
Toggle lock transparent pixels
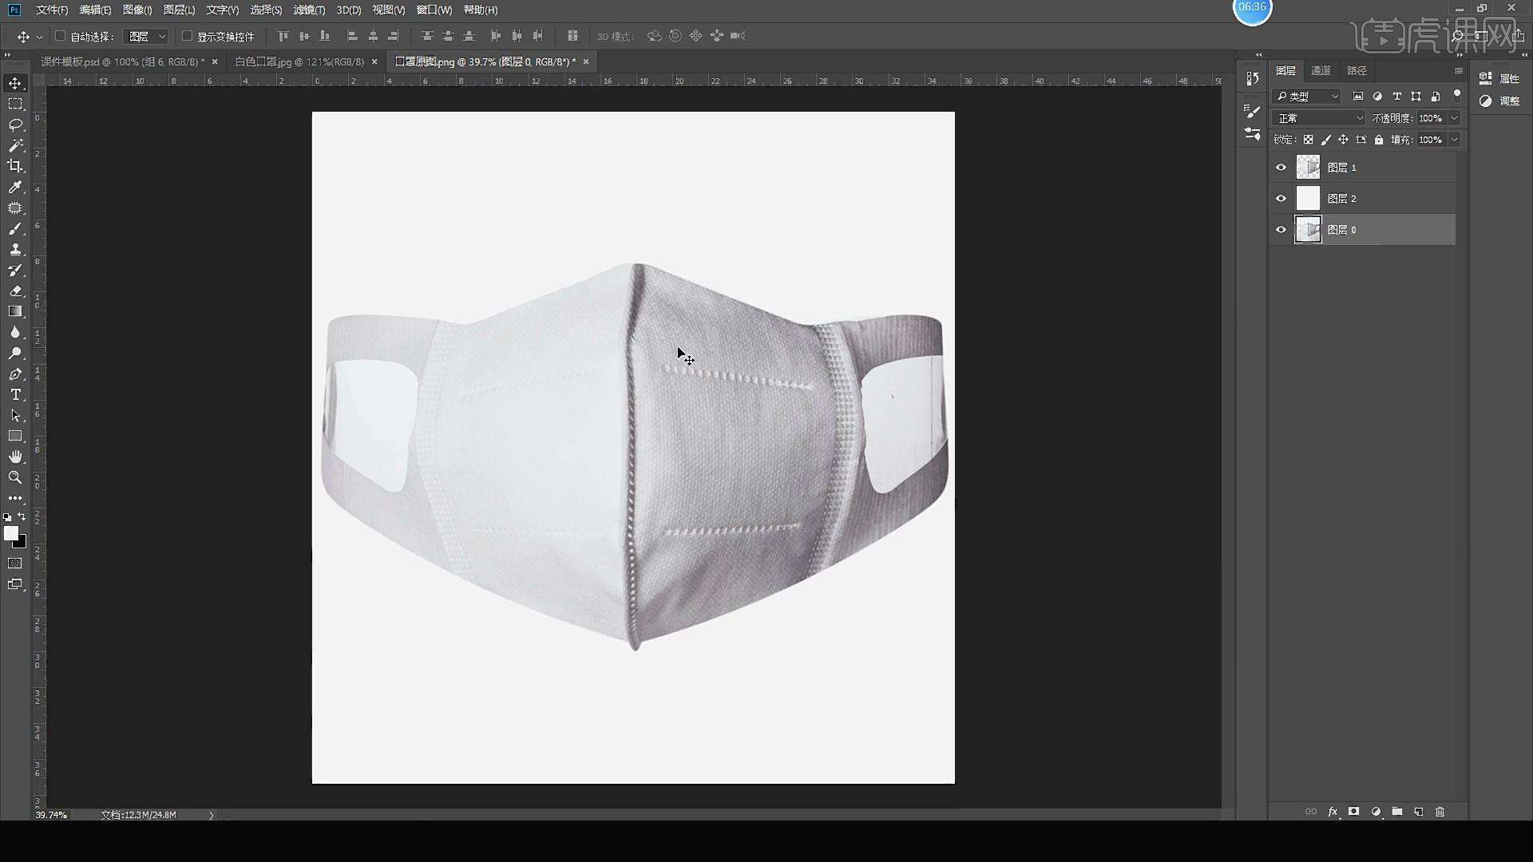[1308, 140]
